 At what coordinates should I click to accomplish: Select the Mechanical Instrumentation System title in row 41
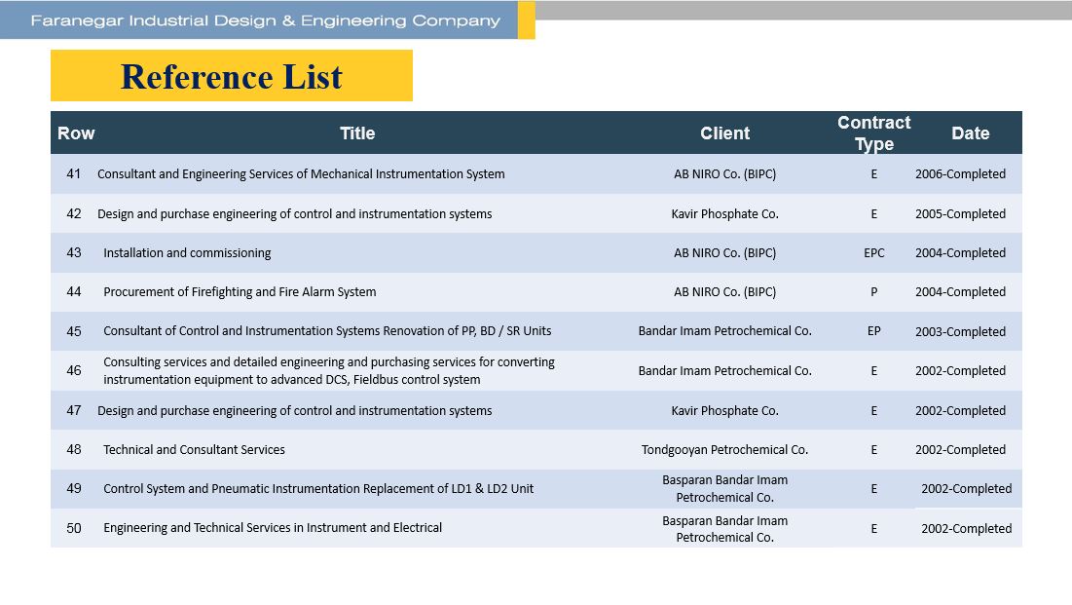(x=301, y=173)
